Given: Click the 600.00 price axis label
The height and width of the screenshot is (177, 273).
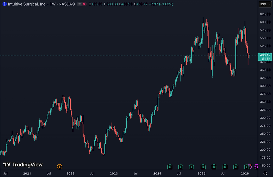Looking at the screenshot, I should coord(265,22).
